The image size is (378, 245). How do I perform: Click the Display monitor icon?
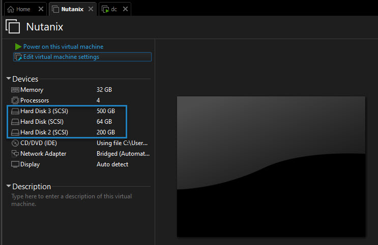pyautogui.click(x=15, y=164)
